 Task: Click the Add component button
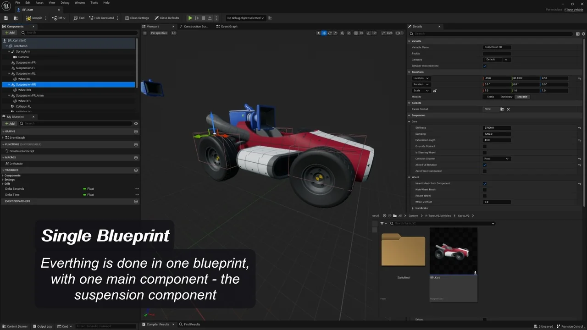click(x=10, y=33)
